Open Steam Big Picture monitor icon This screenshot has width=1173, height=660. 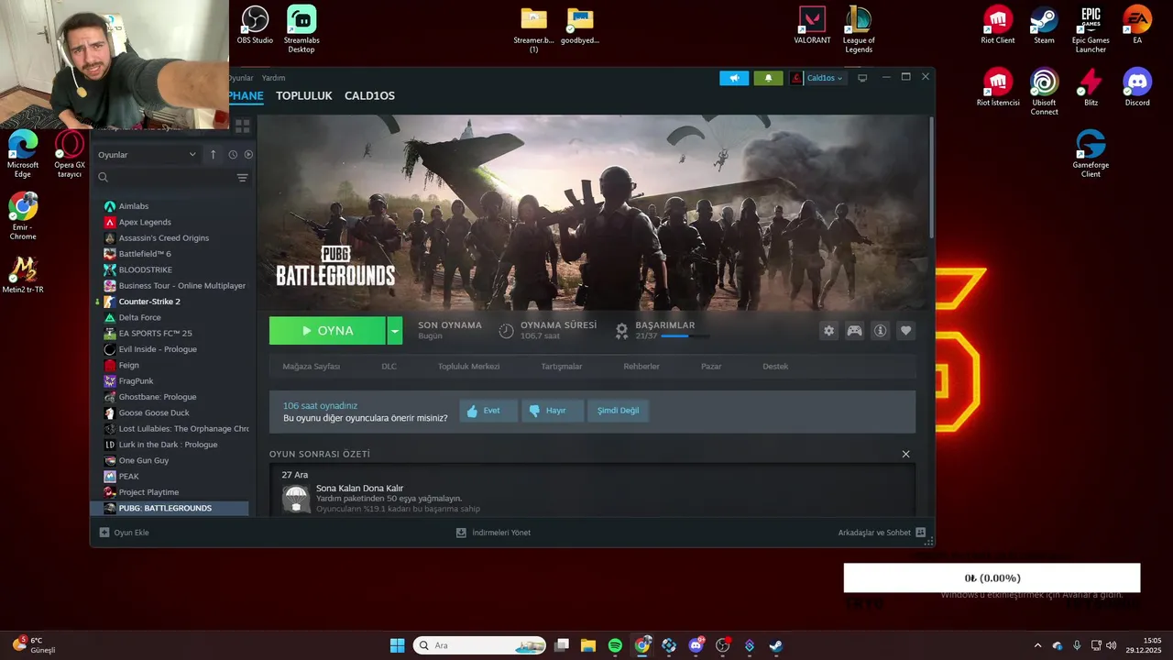[x=862, y=78]
